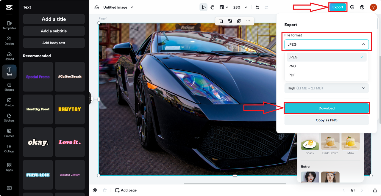Click the Add page button

pos(126,190)
